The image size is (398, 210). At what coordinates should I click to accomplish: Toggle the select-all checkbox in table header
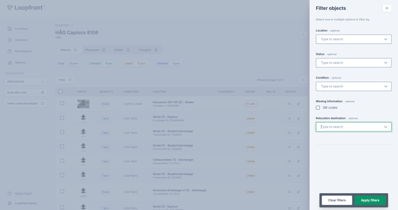click(60, 91)
